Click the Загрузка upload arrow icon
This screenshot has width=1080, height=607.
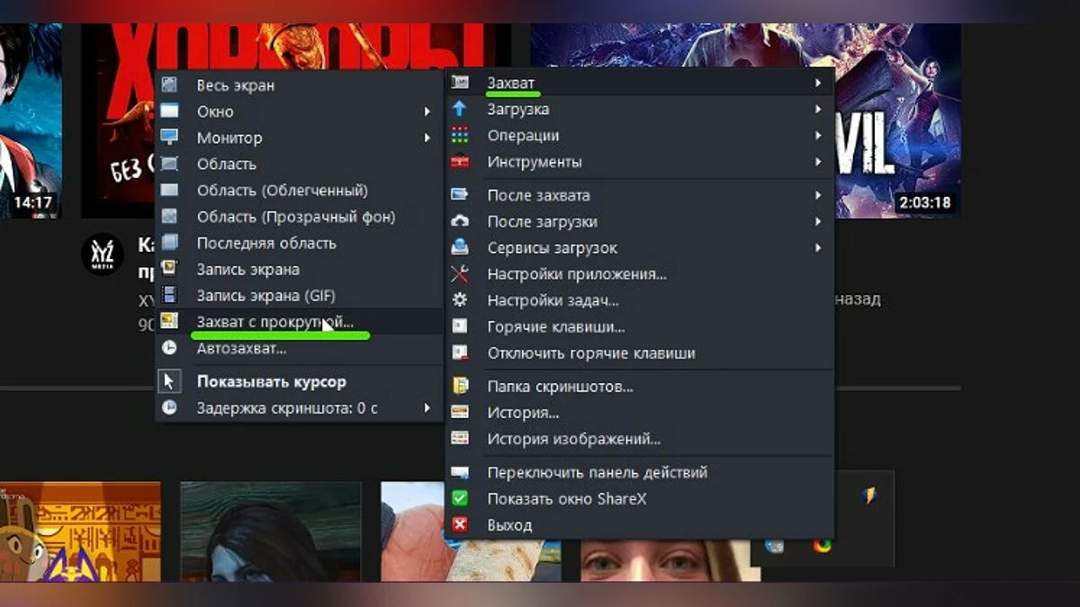(x=460, y=109)
